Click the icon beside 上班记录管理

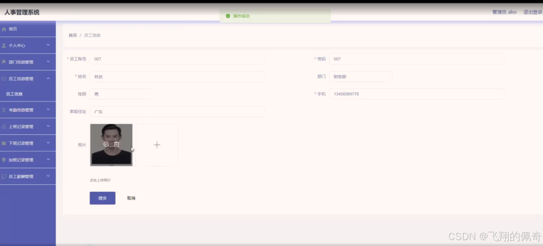[x=4, y=127]
